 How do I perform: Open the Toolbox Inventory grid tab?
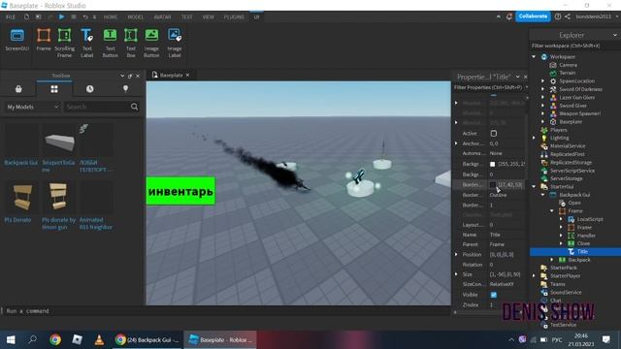point(54,89)
